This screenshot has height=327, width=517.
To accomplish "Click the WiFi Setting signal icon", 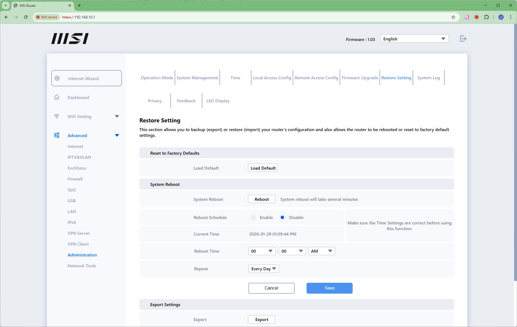I will pyautogui.click(x=57, y=116).
